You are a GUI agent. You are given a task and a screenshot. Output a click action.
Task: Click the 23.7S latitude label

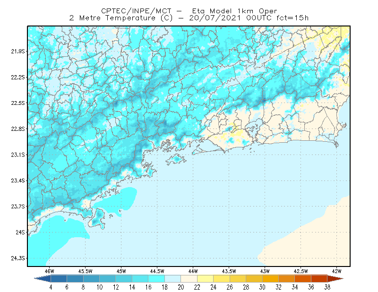pos(18,206)
